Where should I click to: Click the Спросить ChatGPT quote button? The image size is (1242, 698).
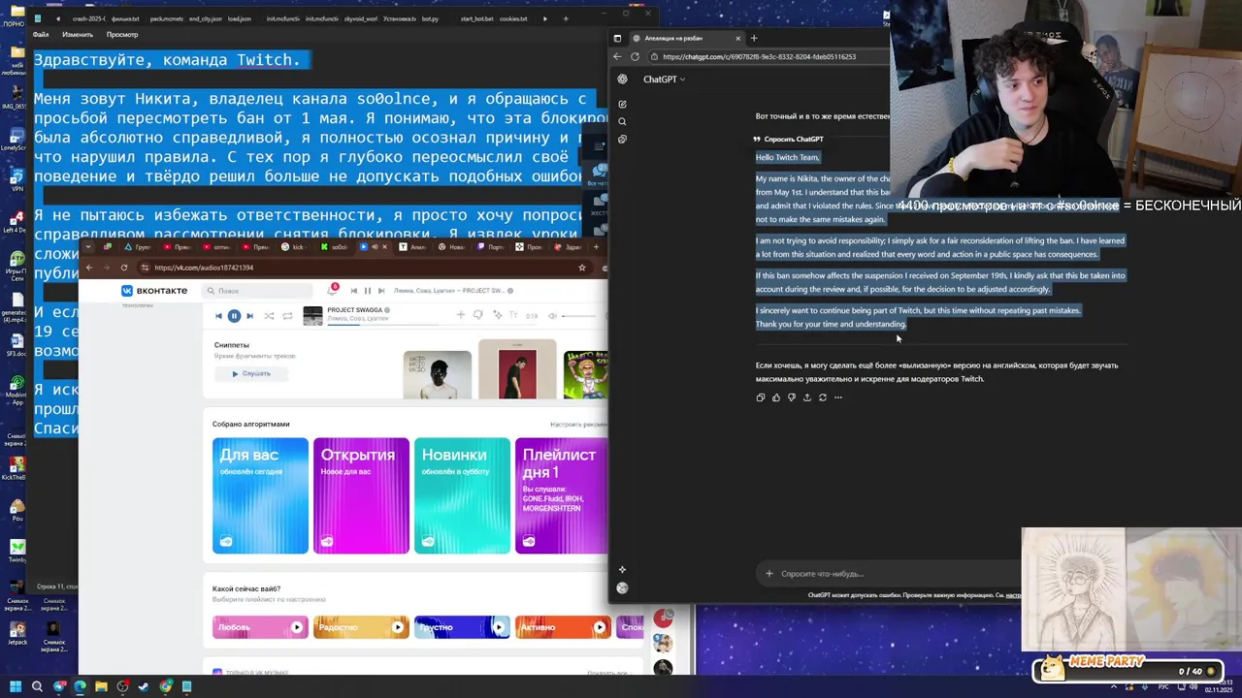[788, 140]
